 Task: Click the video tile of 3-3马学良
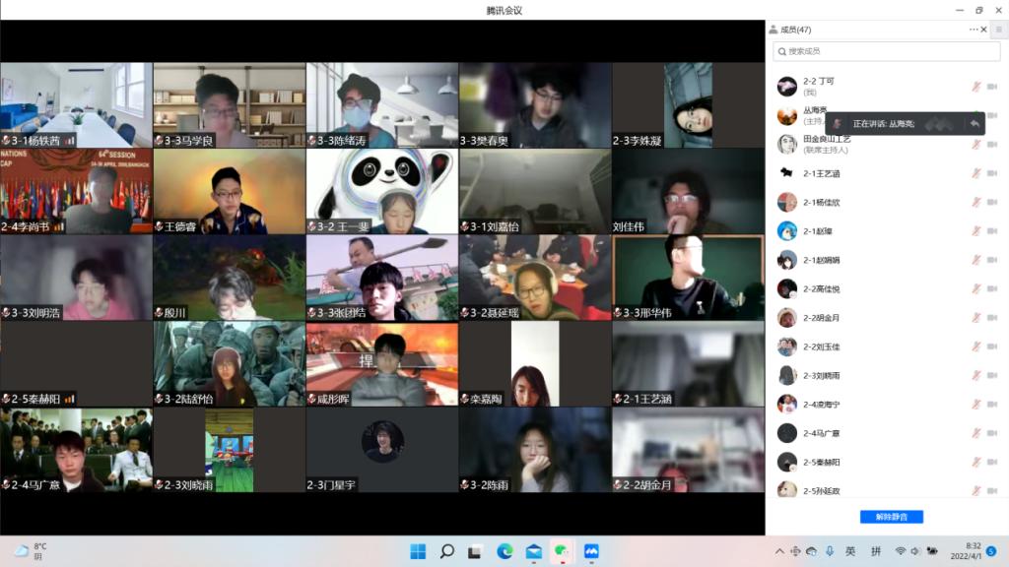coord(230,104)
